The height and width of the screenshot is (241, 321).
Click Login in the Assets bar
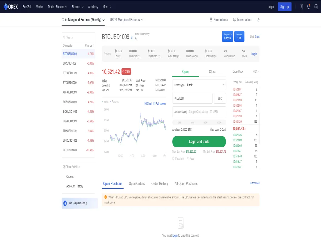254,54
